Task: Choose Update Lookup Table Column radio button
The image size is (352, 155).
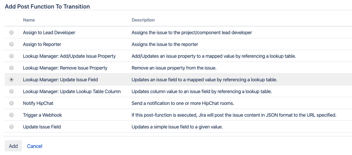Action: pyautogui.click(x=12, y=92)
